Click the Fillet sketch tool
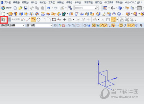This screenshot has height=104, width=144. tap(44, 19)
